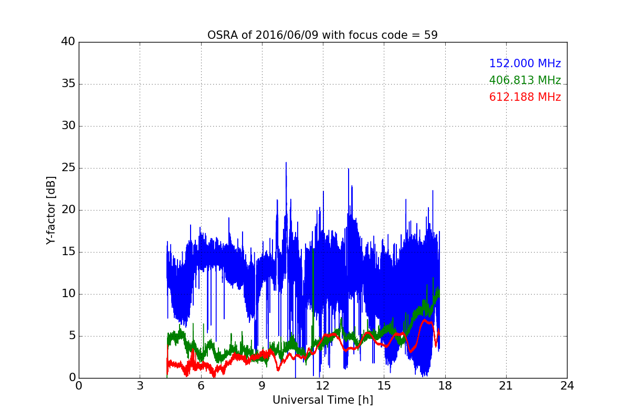Click the plot title 'OSRA of 2016/06/09 with focus code = 59'

coord(322,35)
